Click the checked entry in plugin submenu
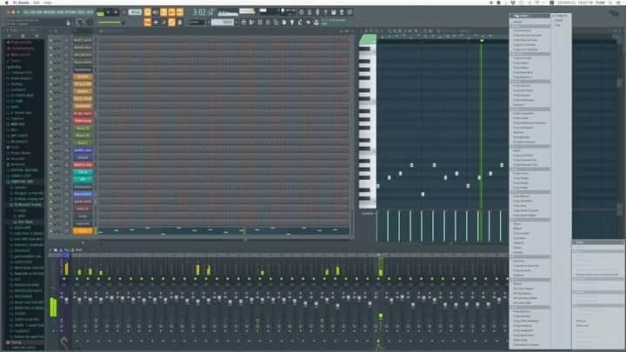Image resolution: width=626 pixels, height=352 pixels. pos(561,16)
